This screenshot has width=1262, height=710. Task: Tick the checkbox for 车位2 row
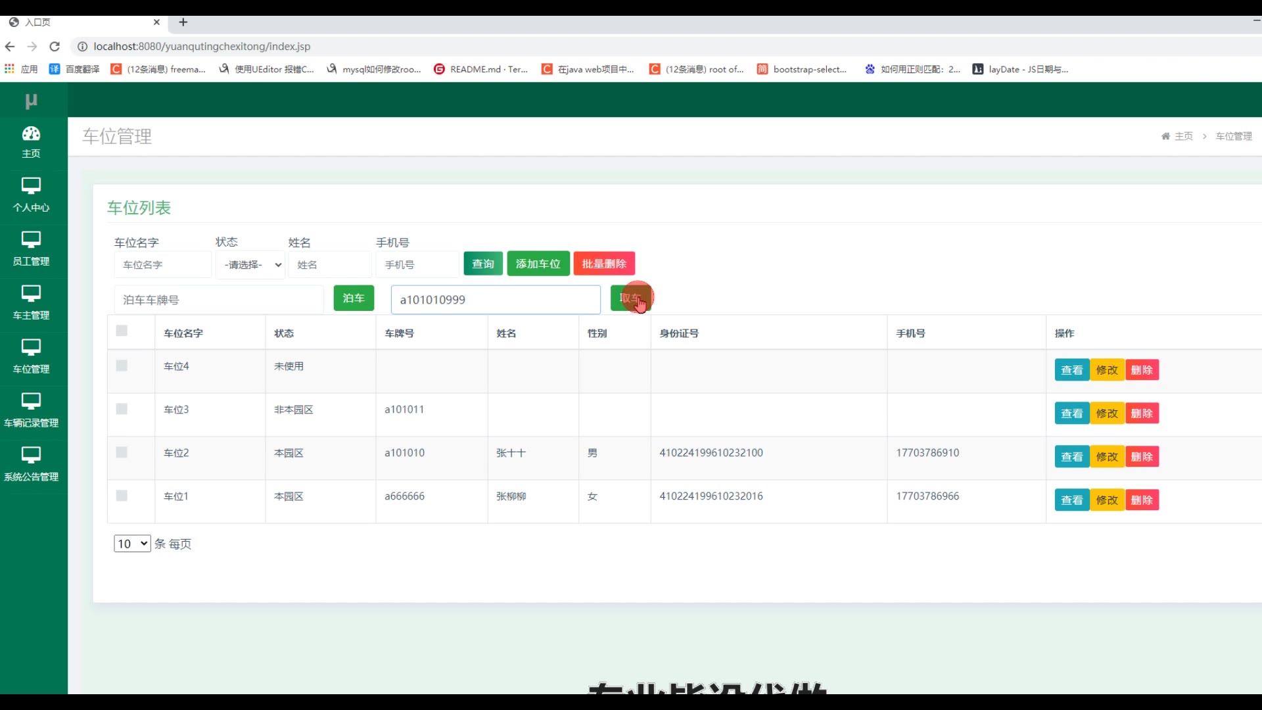[x=122, y=452]
